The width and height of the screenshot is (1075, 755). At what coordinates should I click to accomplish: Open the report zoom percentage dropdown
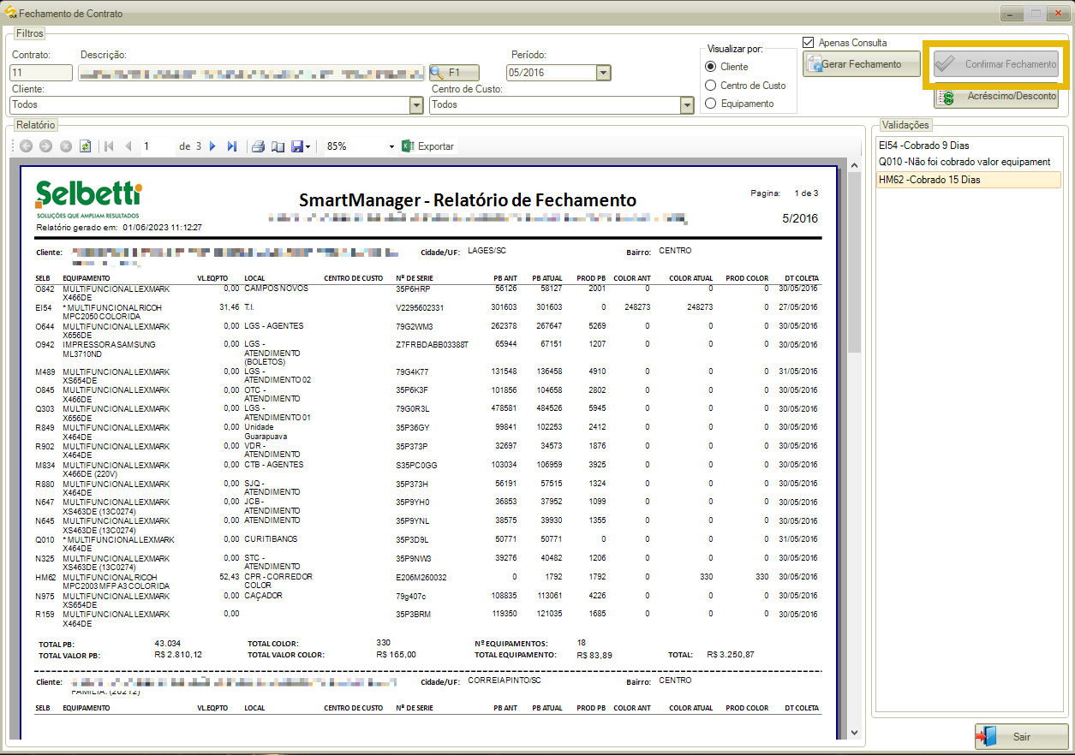click(x=392, y=146)
